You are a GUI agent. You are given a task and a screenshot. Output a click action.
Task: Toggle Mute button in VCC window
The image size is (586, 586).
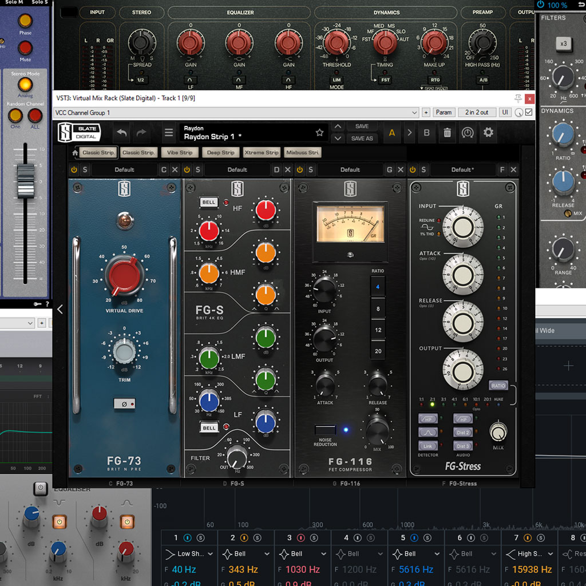[x=25, y=48]
